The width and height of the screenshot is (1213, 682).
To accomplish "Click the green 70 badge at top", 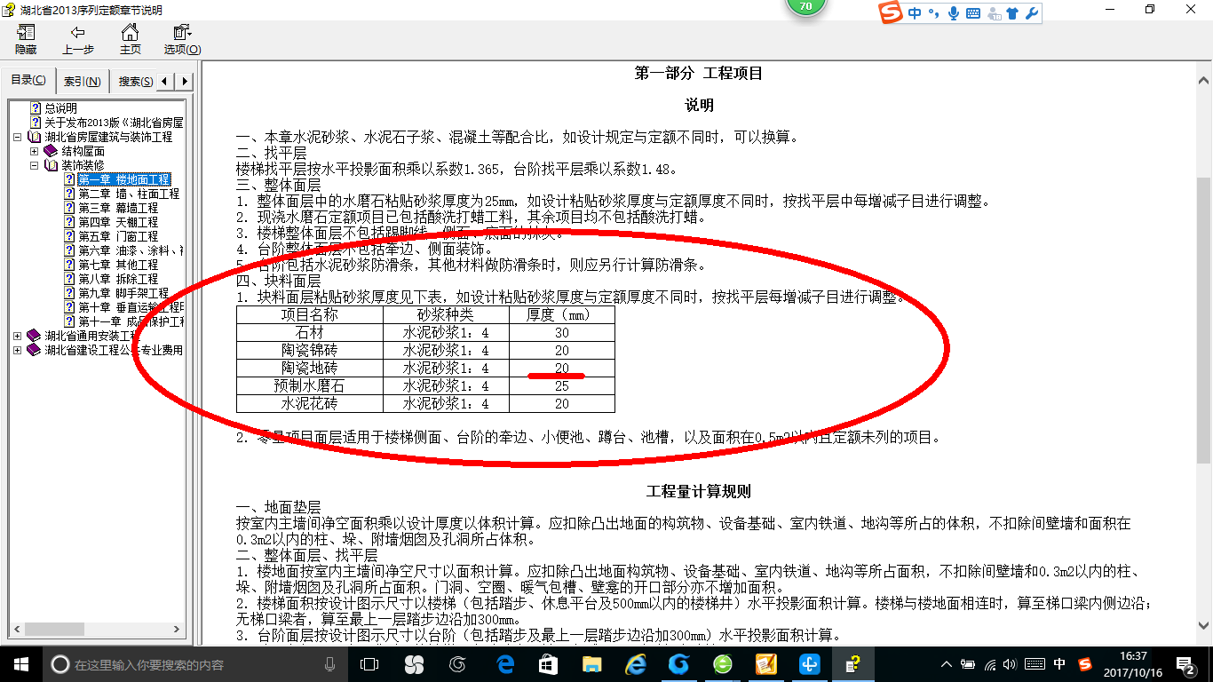I will 806,5.
